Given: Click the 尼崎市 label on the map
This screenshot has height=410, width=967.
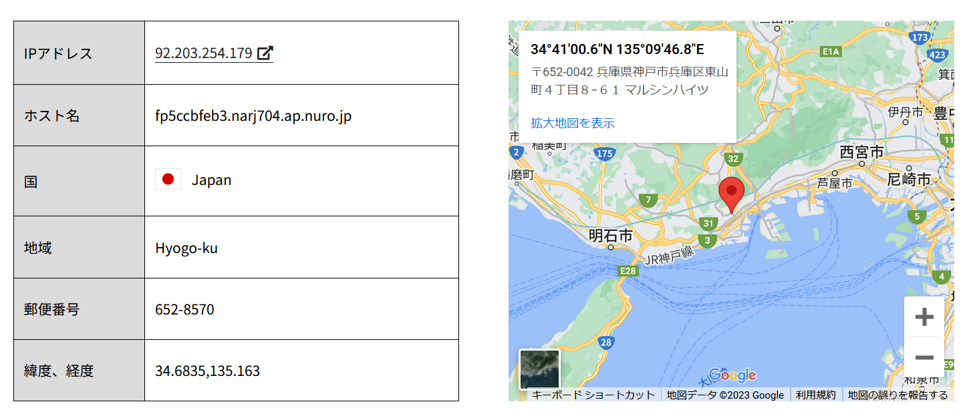Looking at the screenshot, I should pyautogui.click(x=909, y=179).
